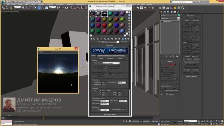Toggle Show Normals checkbox
This screenshot has height=126, width=224.
[162, 77]
